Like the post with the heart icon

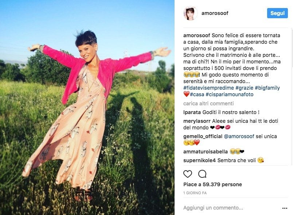pos(188,174)
